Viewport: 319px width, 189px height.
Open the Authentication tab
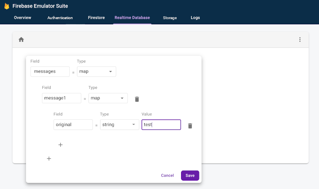click(60, 18)
